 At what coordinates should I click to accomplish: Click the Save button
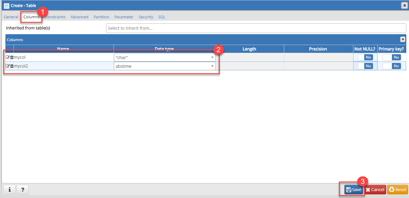(x=354, y=190)
